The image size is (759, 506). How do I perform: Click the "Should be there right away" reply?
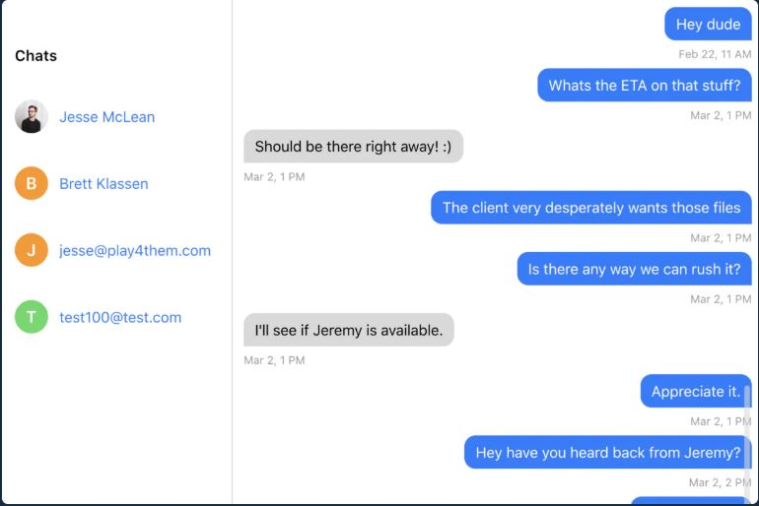pos(353,147)
